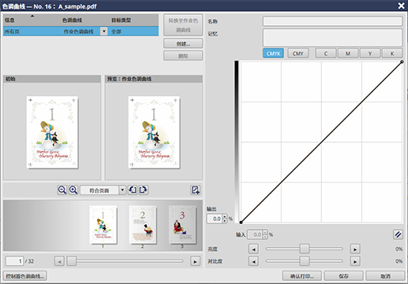Close the 色调曲线 dialog window
This screenshot has height=284, width=408.
click(401, 6)
